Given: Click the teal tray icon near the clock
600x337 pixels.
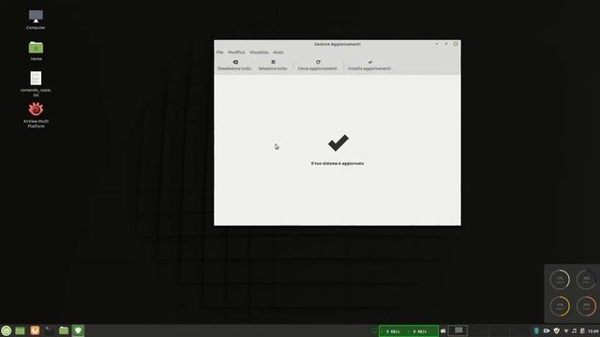Looking at the screenshot, I should (536, 330).
